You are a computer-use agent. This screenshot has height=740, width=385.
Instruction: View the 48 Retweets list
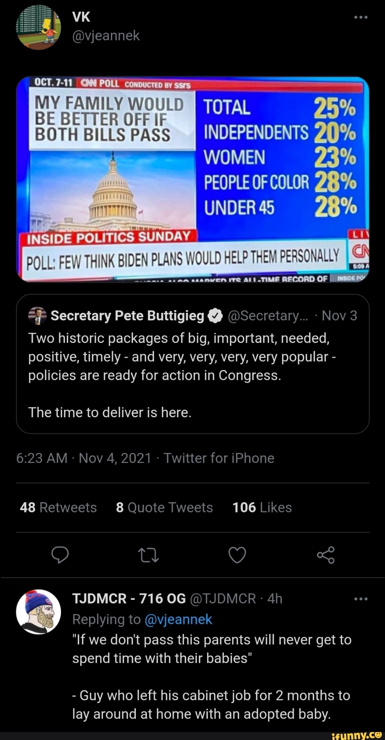pos(58,507)
